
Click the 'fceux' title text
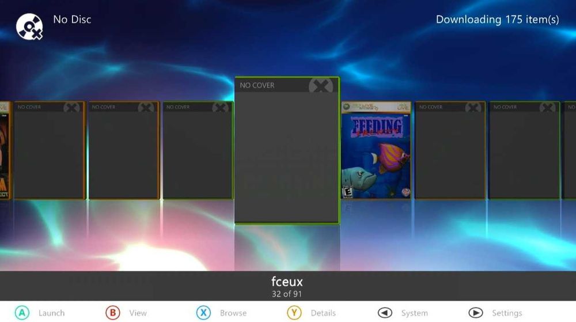pyautogui.click(x=287, y=282)
